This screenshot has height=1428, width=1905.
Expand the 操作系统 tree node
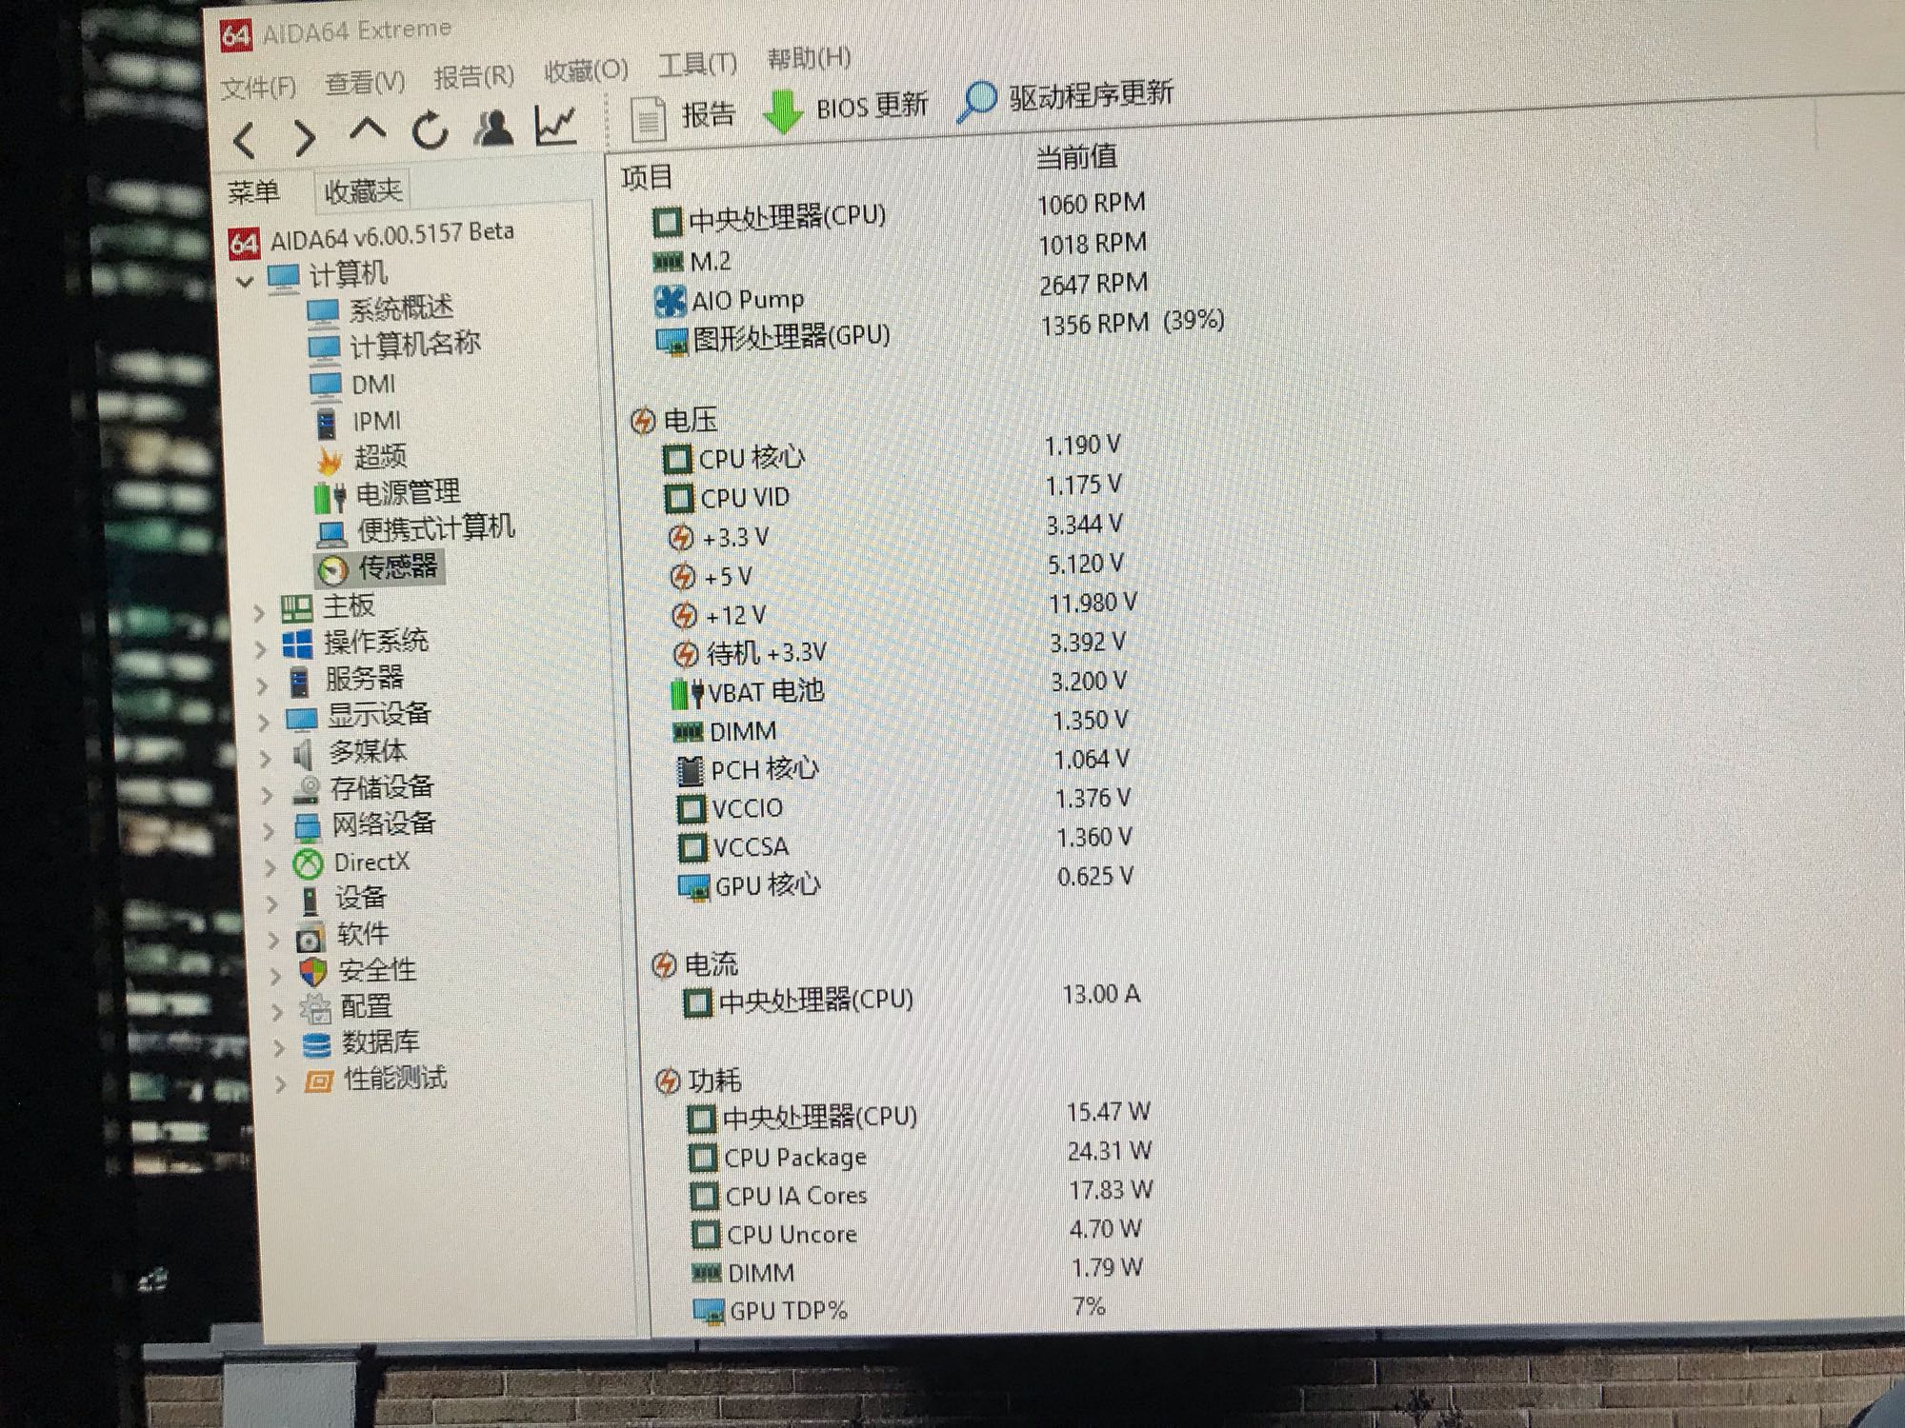click(x=261, y=649)
